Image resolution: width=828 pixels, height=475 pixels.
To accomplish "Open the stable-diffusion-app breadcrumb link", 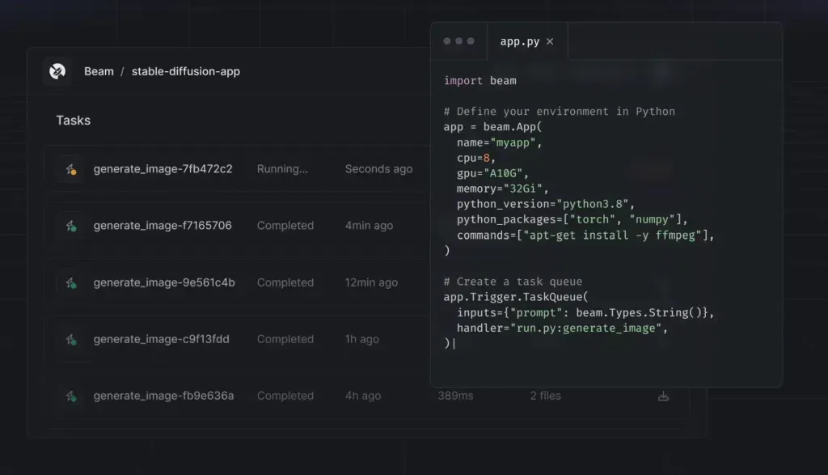I will tap(186, 71).
